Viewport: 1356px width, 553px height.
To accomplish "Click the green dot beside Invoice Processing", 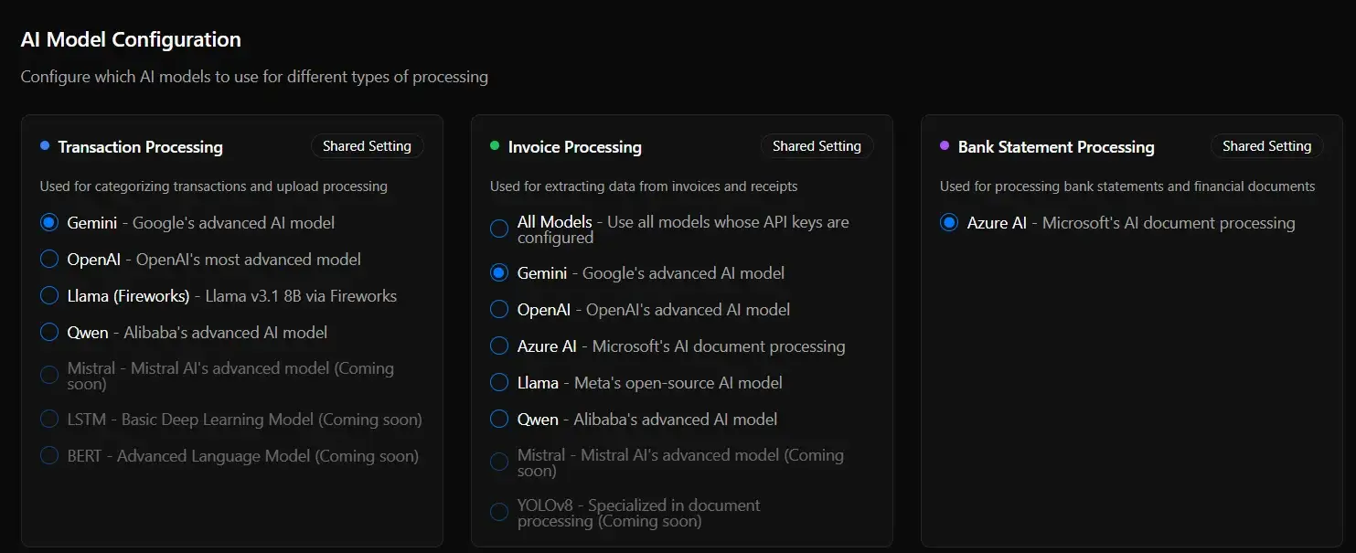I will coord(495,145).
